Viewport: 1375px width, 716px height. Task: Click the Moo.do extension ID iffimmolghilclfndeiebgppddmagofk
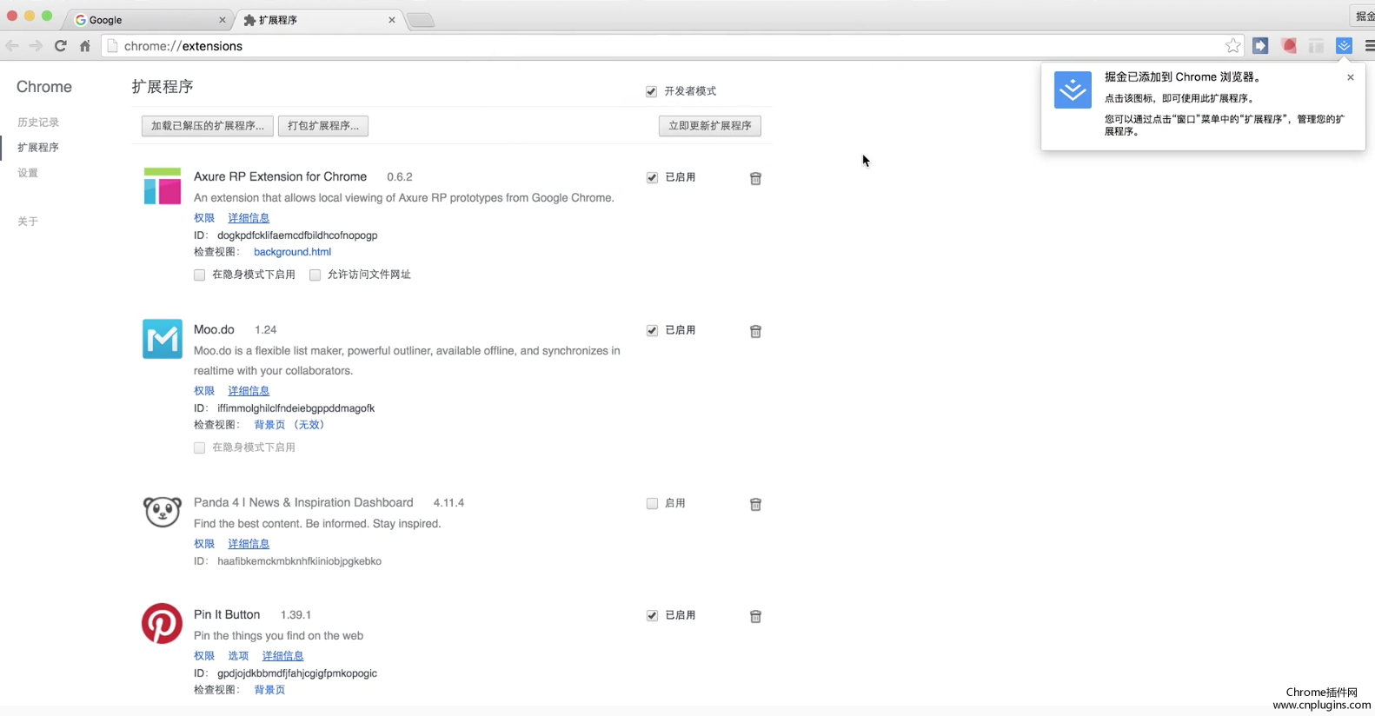click(296, 408)
